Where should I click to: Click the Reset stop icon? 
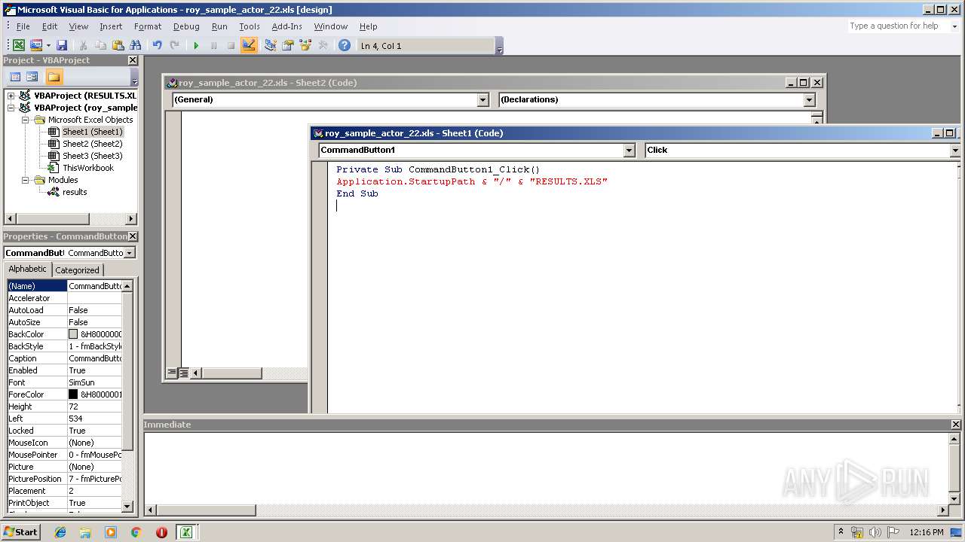[x=231, y=46]
